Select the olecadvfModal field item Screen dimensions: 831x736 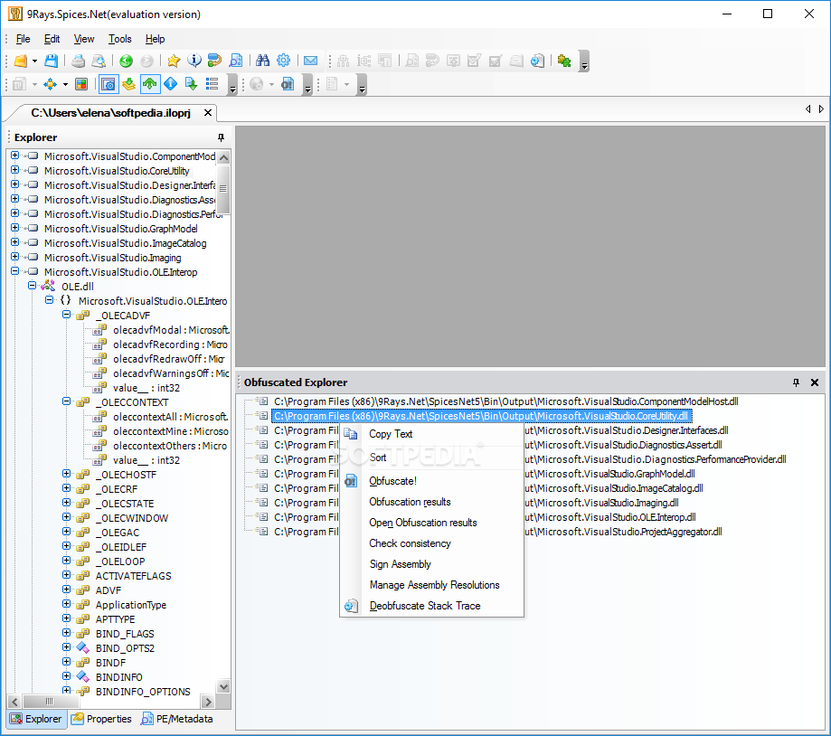point(171,330)
